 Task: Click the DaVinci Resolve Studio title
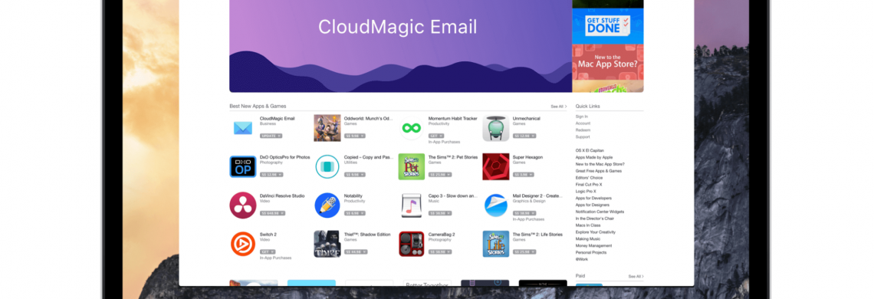282,195
